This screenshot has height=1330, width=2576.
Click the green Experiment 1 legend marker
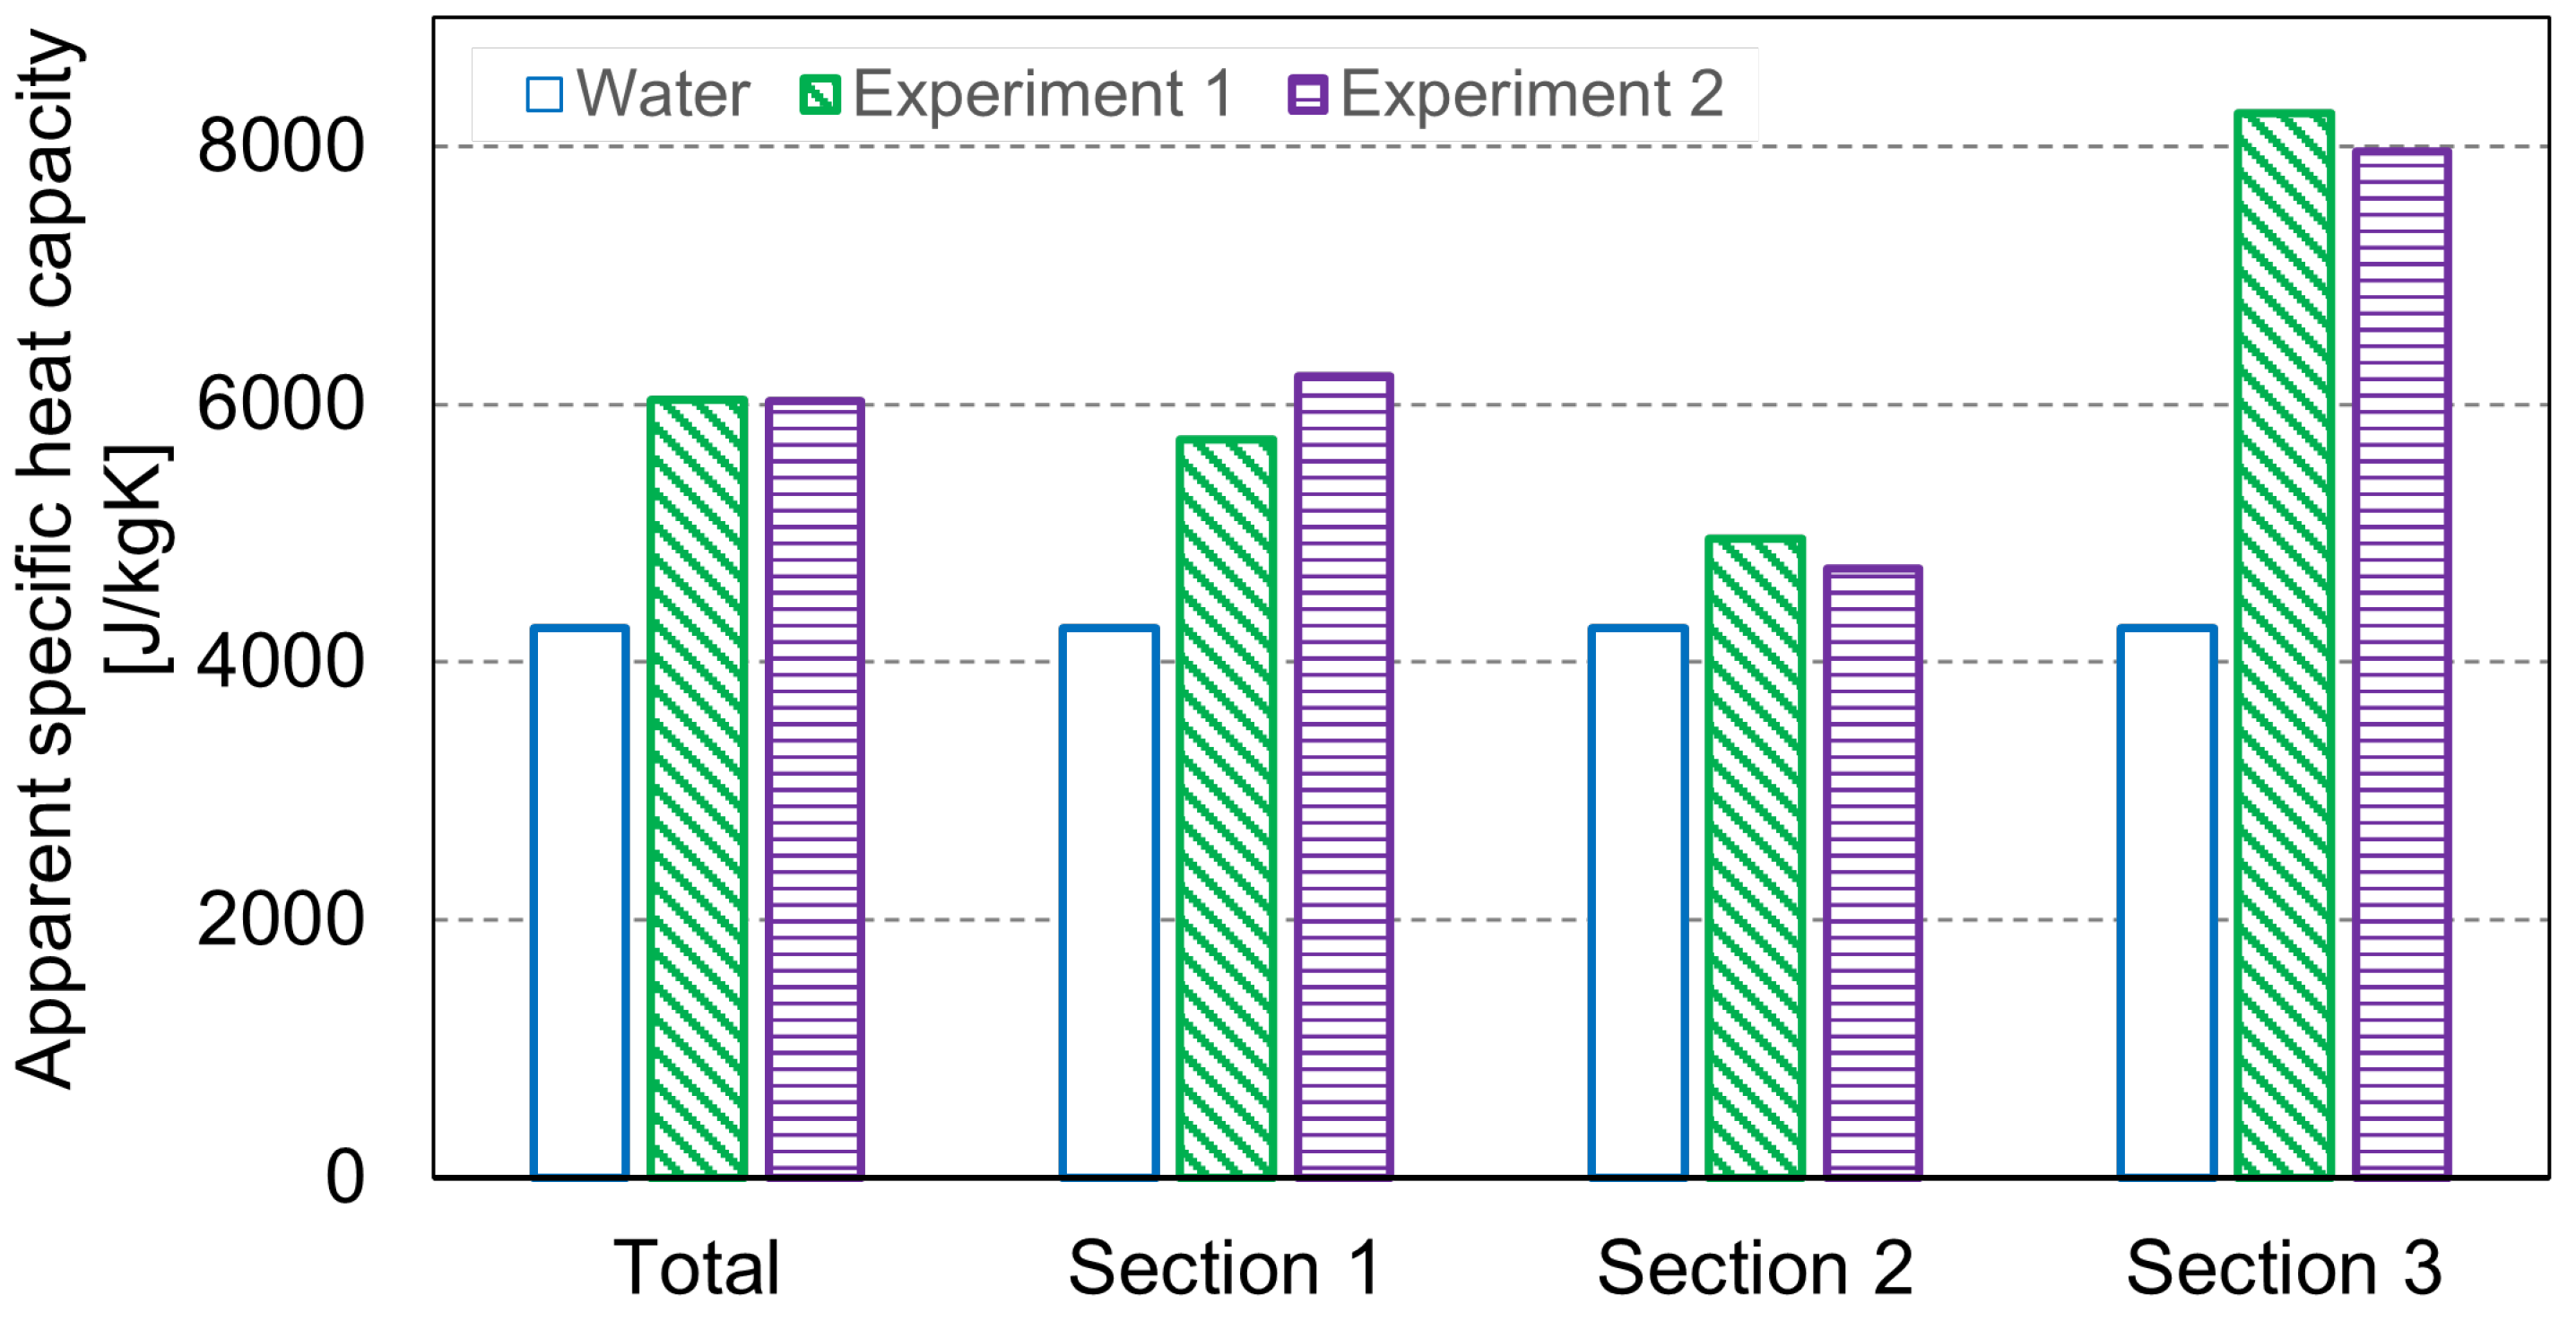tap(820, 95)
